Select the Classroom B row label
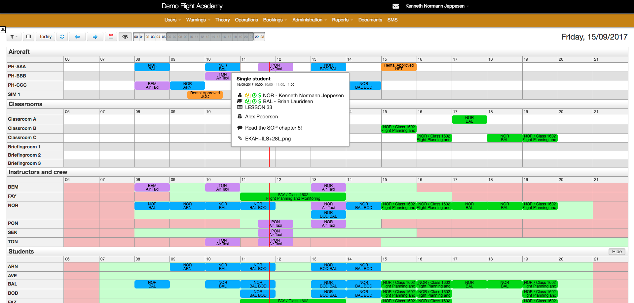The height and width of the screenshot is (303, 634). click(x=22, y=128)
